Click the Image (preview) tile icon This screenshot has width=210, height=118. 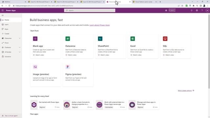tap(35, 67)
